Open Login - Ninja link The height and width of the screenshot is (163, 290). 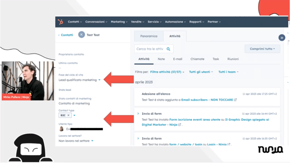tap(217, 144)
